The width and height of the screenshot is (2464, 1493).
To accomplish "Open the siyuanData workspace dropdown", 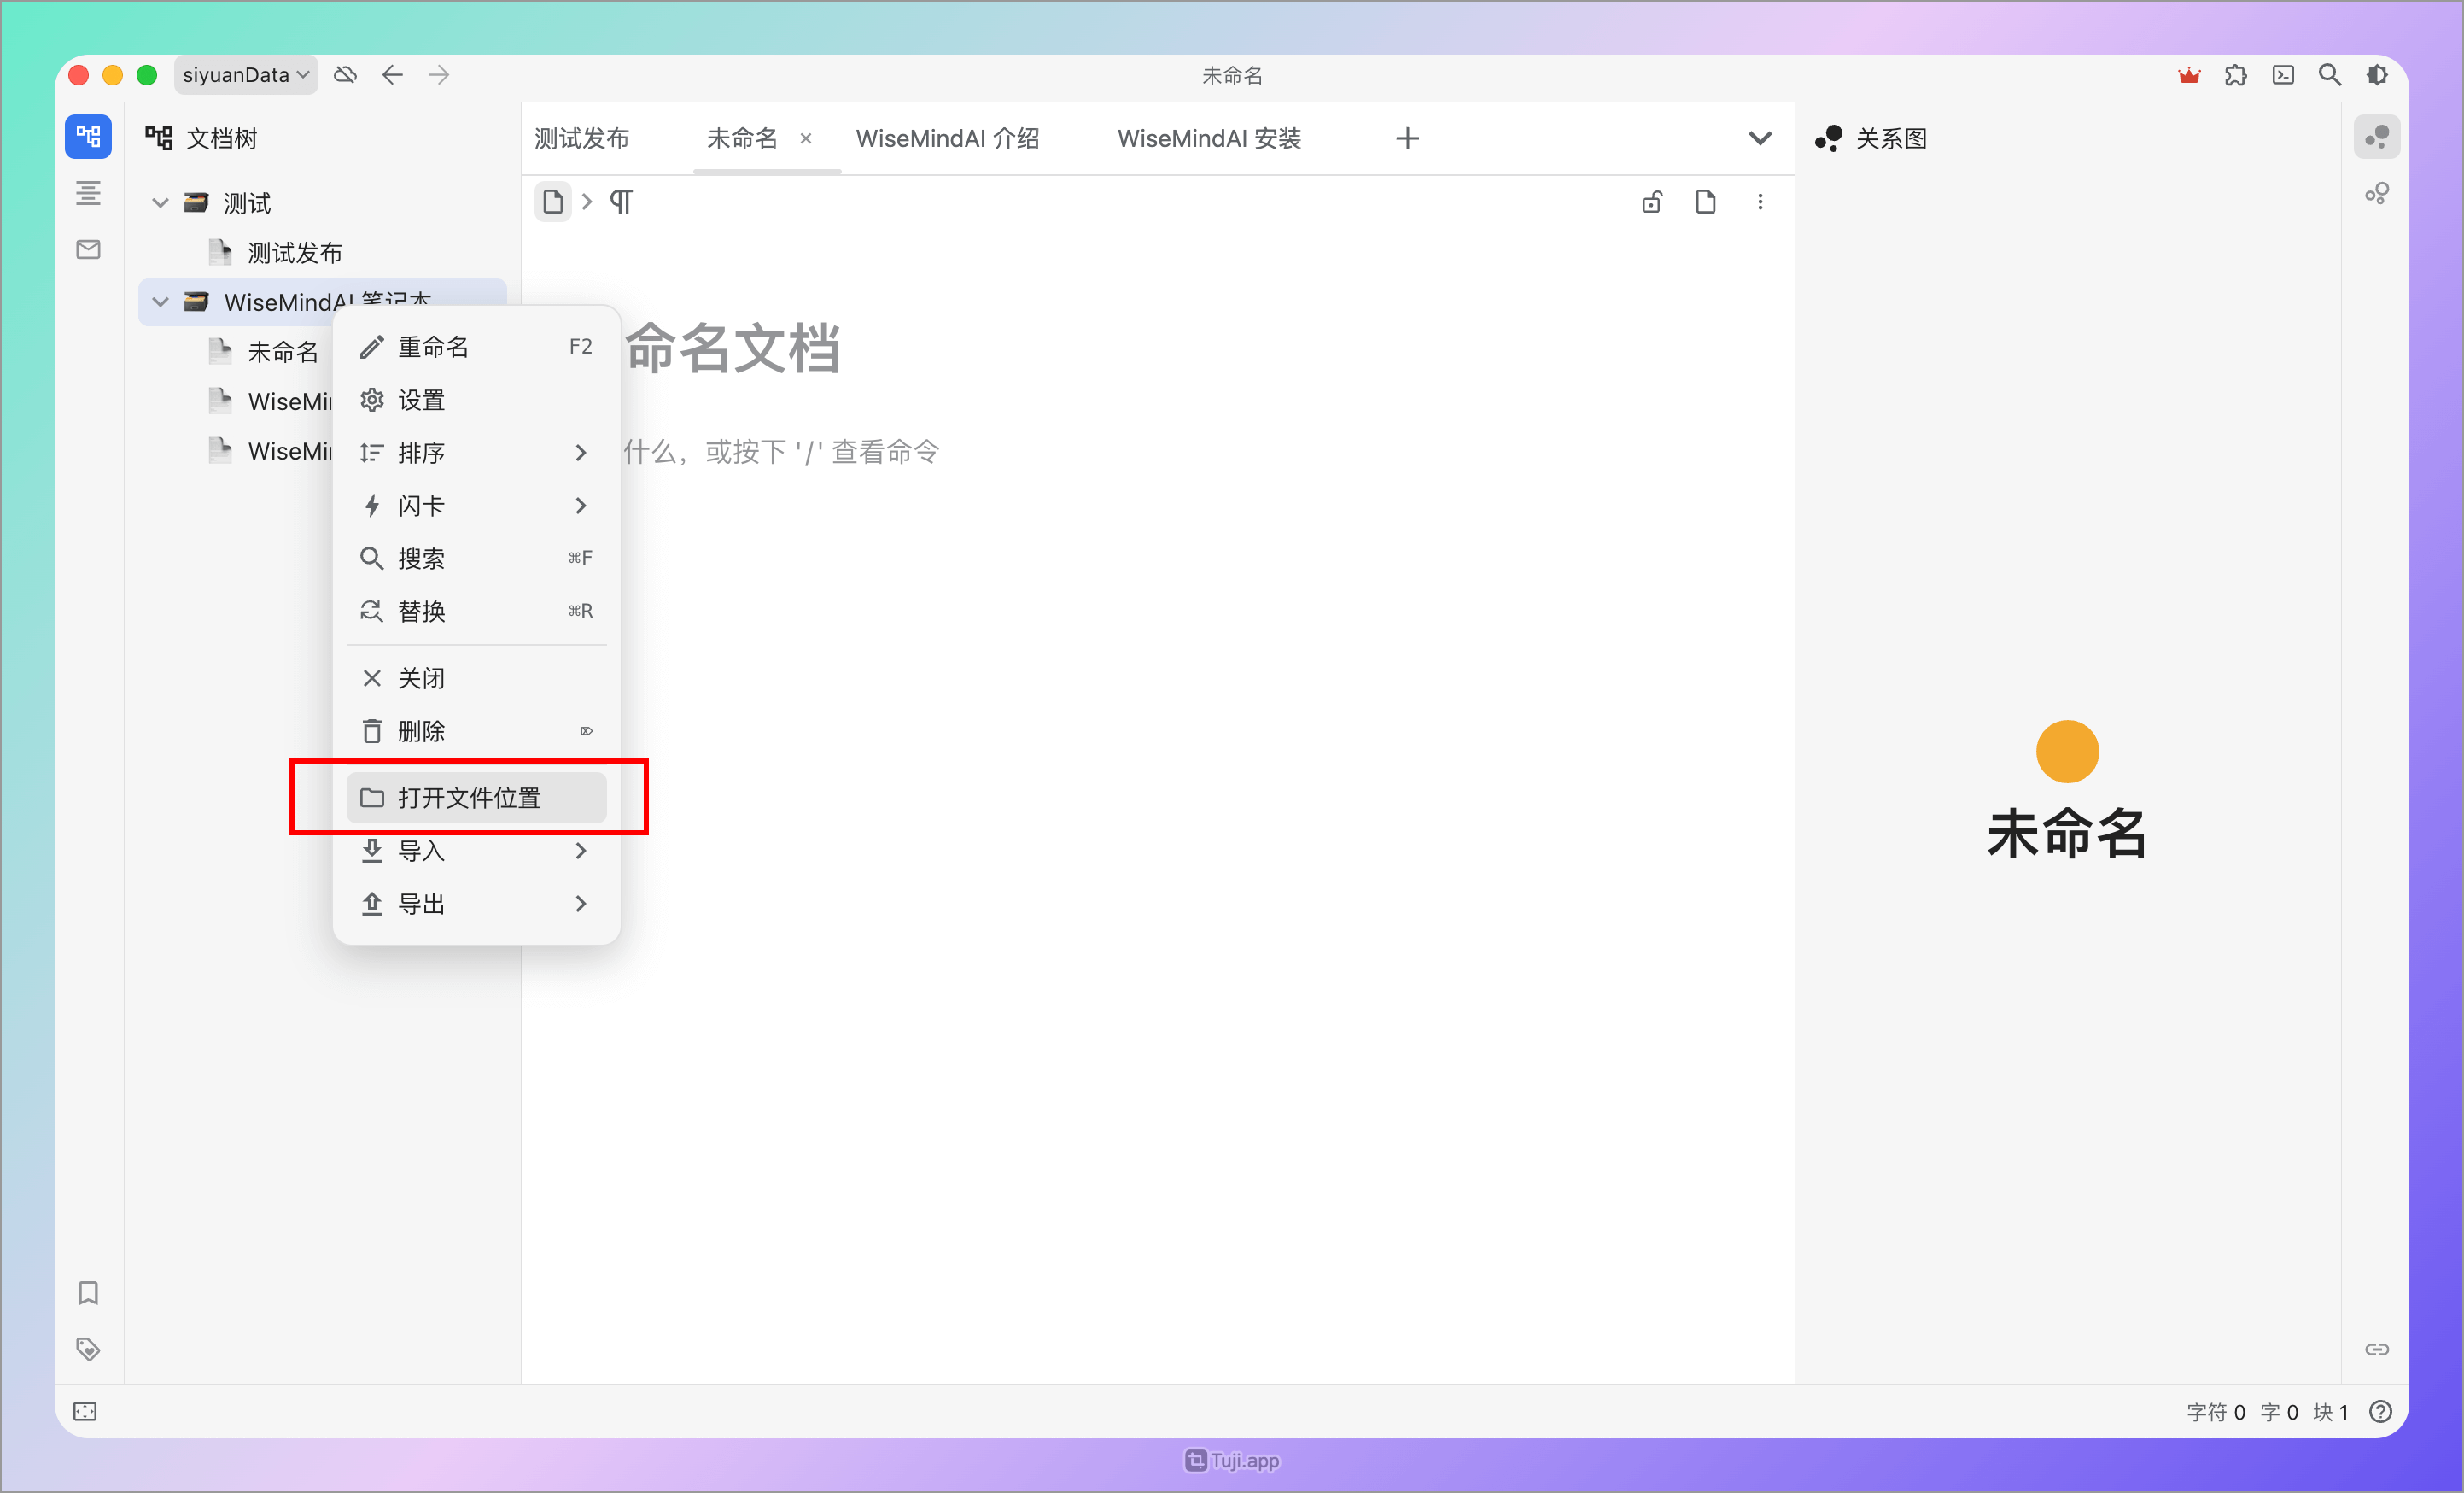I will [245, 74].
